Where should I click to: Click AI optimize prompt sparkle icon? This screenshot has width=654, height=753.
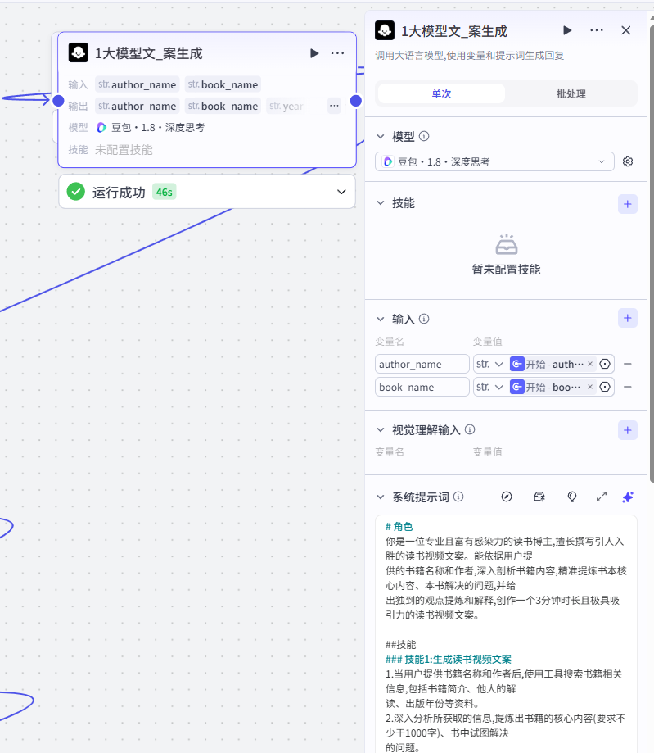click(x=628, y=497)
